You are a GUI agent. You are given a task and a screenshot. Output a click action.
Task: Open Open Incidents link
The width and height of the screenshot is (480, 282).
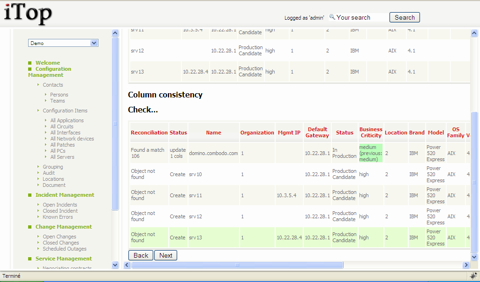[x=60, y=205]
